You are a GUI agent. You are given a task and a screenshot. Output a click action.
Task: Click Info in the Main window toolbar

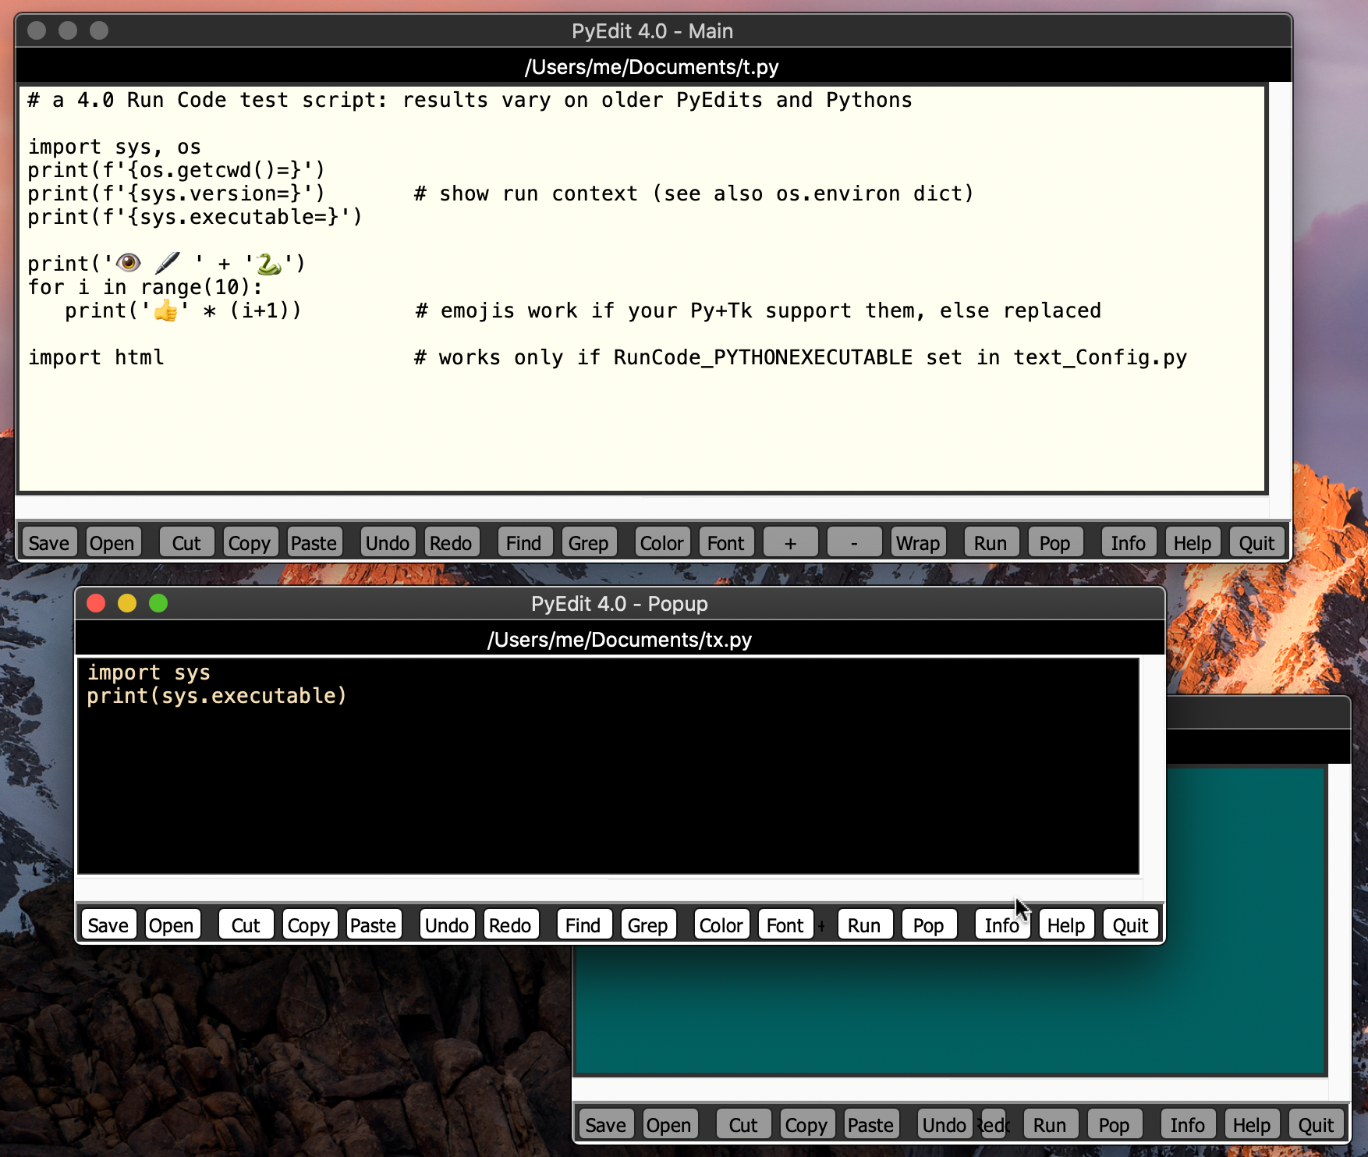1129,542
